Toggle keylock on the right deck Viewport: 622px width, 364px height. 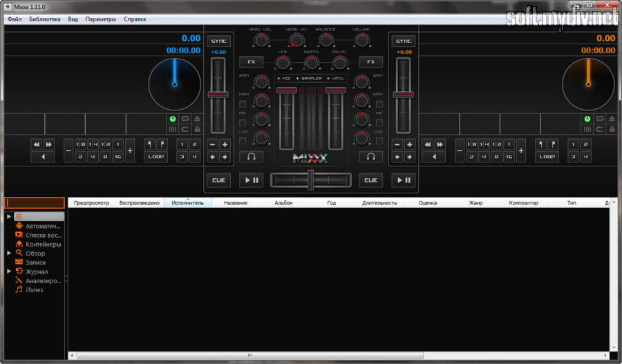[x=612, y=129]
